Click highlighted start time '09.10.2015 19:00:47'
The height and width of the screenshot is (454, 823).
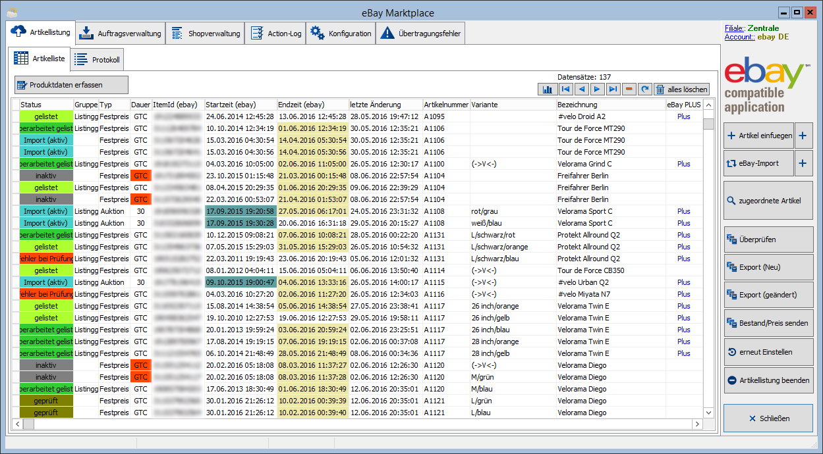[x=241, y=282]
